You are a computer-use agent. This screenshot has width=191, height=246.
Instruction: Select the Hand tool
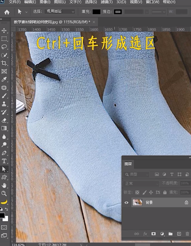(4, 185)
